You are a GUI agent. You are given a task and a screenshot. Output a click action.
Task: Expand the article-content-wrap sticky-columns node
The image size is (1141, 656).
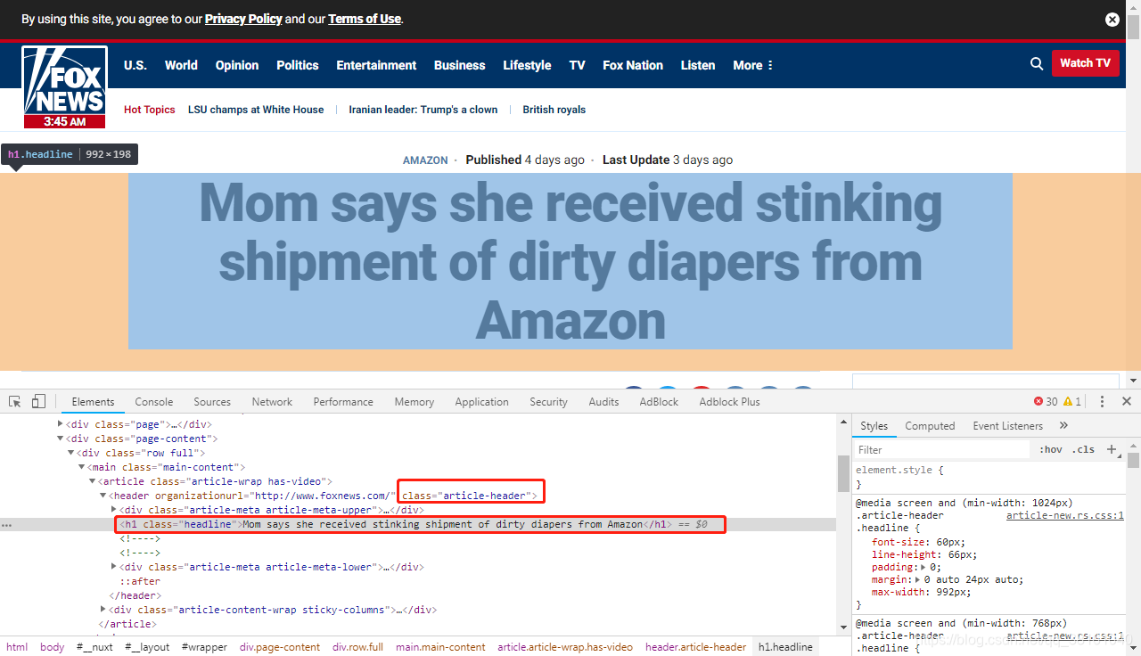pyautogui.click(x=103, y=610)
